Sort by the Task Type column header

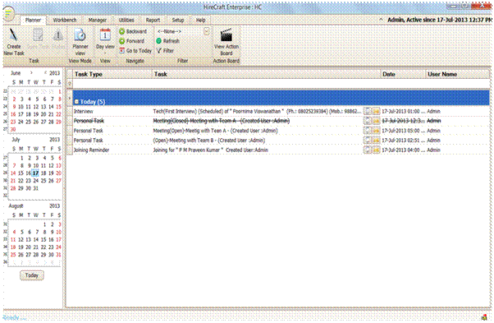pyautogui.click(x=112, y=74)
